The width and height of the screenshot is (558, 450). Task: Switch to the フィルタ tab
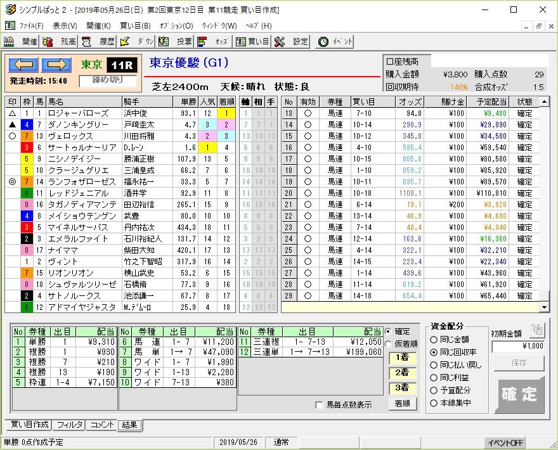click(x=69, y=425)
